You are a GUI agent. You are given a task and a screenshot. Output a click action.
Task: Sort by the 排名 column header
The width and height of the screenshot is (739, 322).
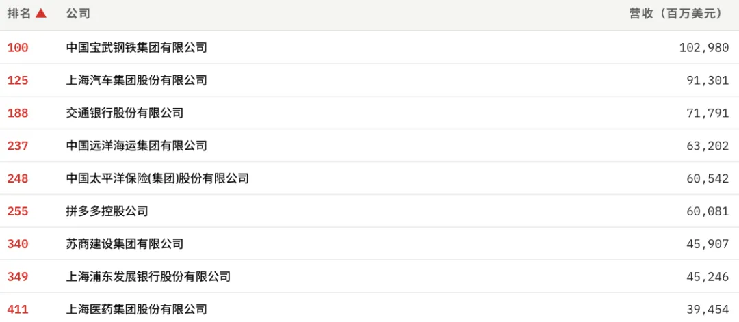click(x=19, y=14)
